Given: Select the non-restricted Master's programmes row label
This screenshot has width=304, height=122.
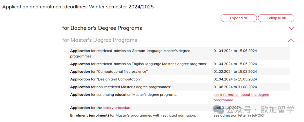Looking at the screenshot, I should click(120, 87).
